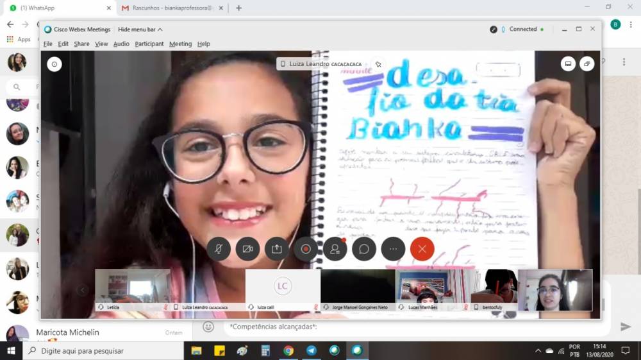The image size is (641, 360).
Task: Unmute the microphone in Webex
Action: (x=219, y=249)
